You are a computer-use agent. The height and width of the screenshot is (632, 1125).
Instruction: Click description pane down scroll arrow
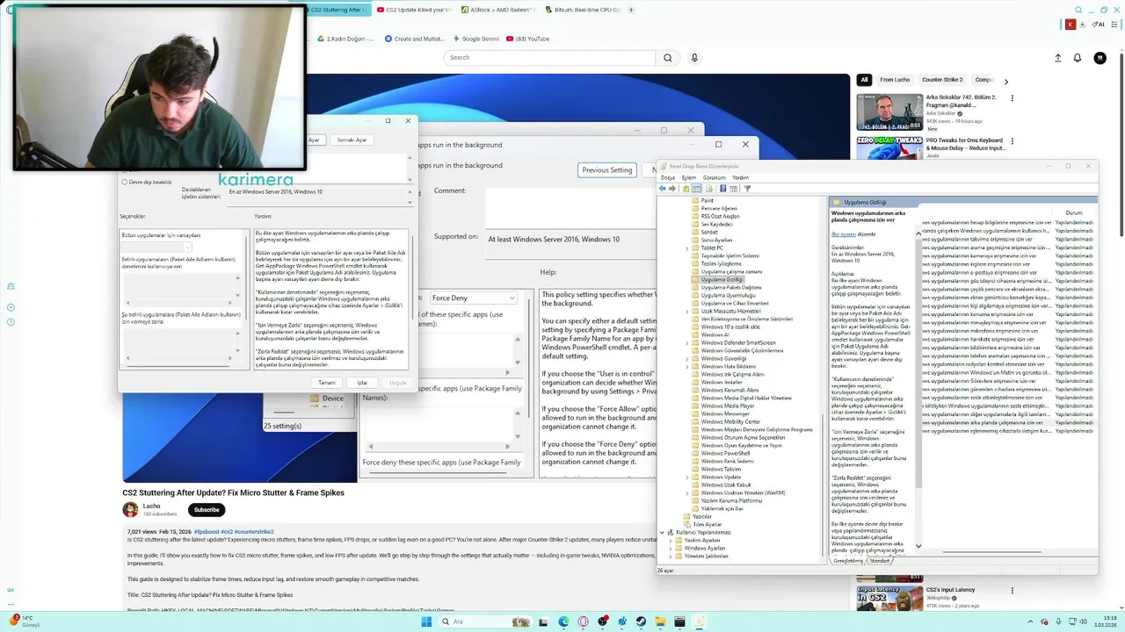coord(918,546)
